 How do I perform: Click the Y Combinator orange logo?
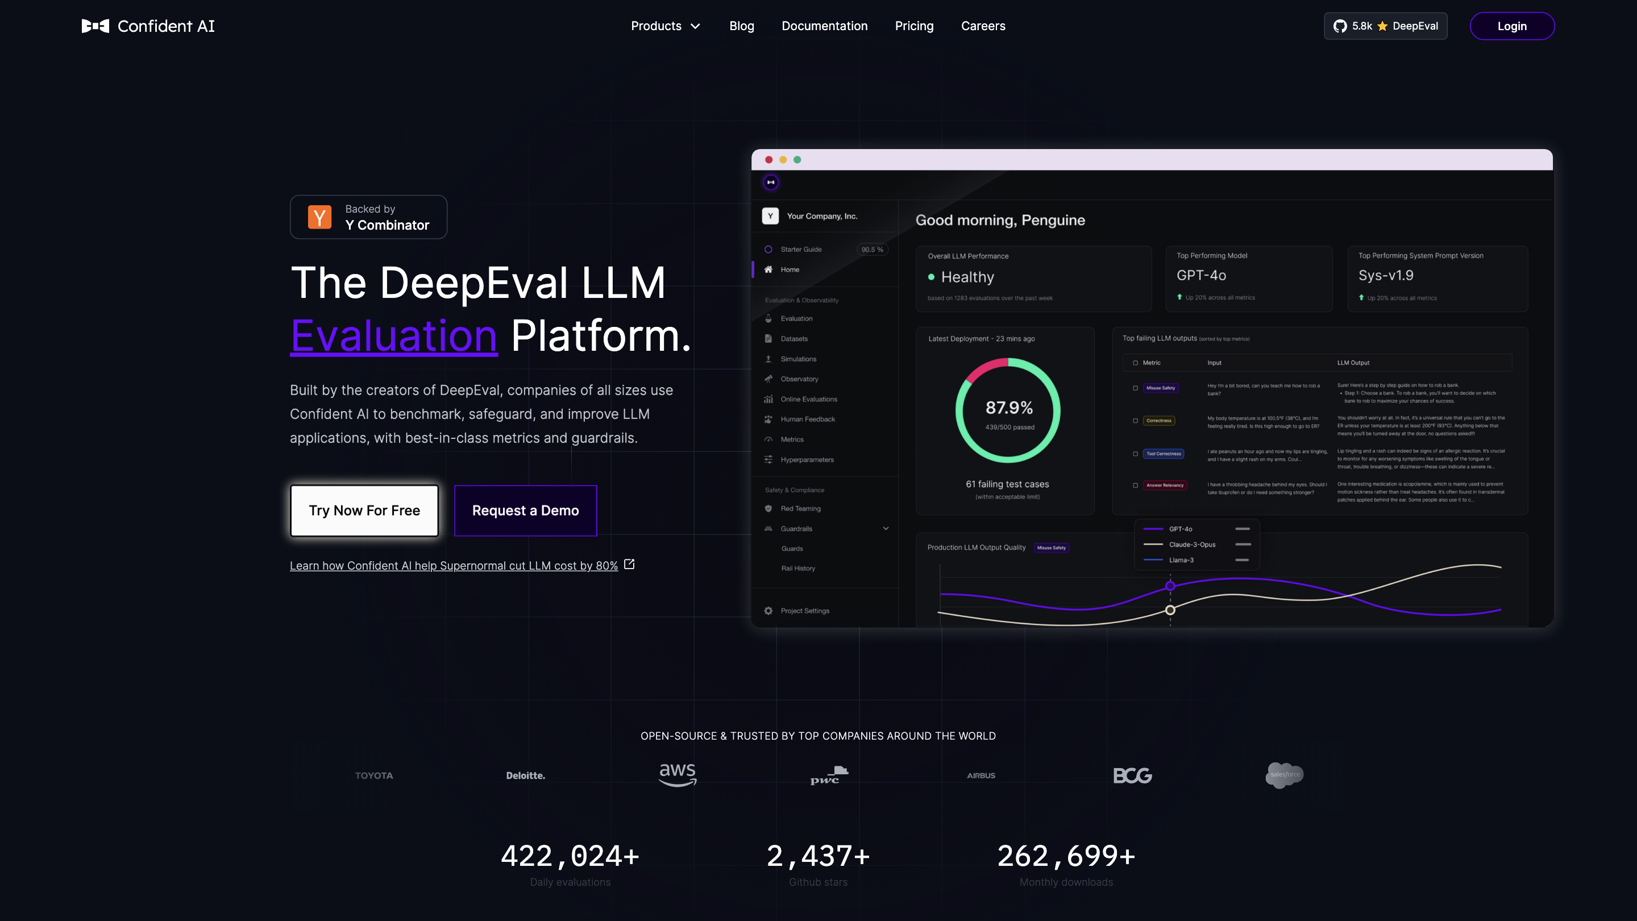click(x=319, y=217)
